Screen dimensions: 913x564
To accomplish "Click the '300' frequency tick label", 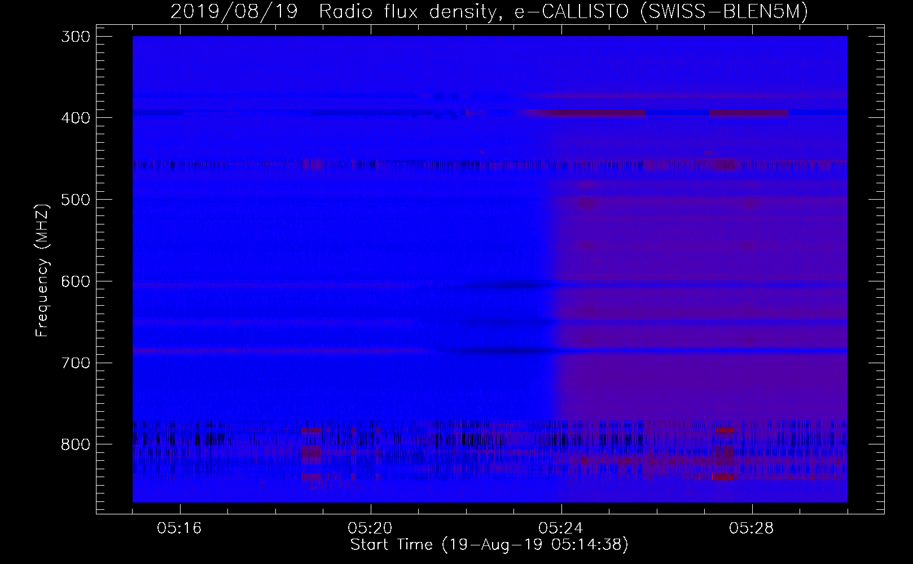I will click(74, 37).
